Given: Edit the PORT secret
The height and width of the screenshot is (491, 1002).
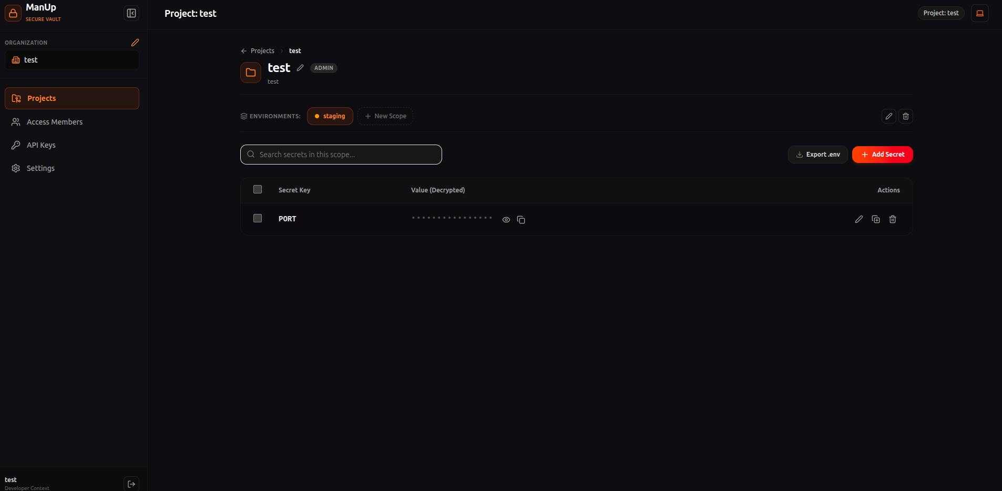Looking at the screenshot, I should (859, 219).
